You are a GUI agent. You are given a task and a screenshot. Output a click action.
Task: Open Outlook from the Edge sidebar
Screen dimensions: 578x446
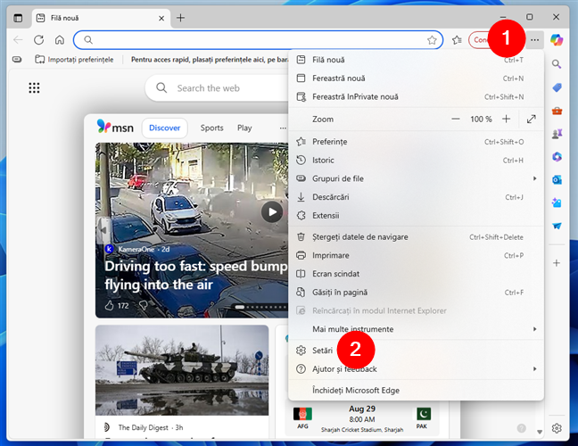tap(557, 180)
